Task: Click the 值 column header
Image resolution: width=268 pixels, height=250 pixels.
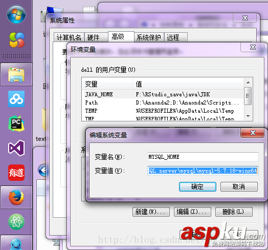Action: point(188,84)
